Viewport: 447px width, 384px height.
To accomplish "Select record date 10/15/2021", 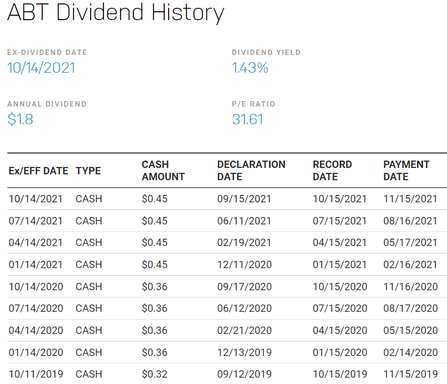I will tap(340, 199).
